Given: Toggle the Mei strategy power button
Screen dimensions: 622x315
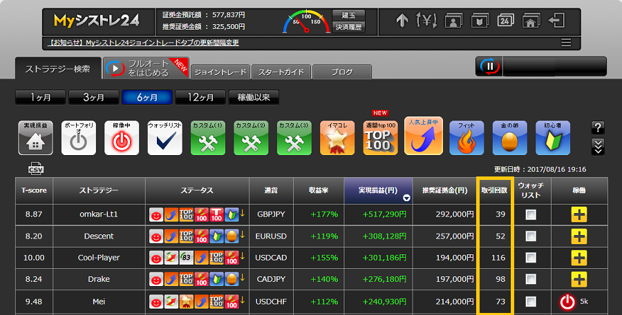Looking at the screenshot, I should tap(567, 301).
